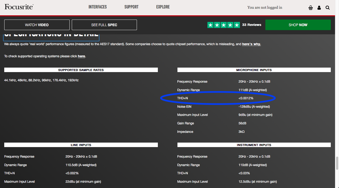This screenshot has height=188, width=339.
Task: Click the Line Inputs section header
Action: (x=81, y=145)
